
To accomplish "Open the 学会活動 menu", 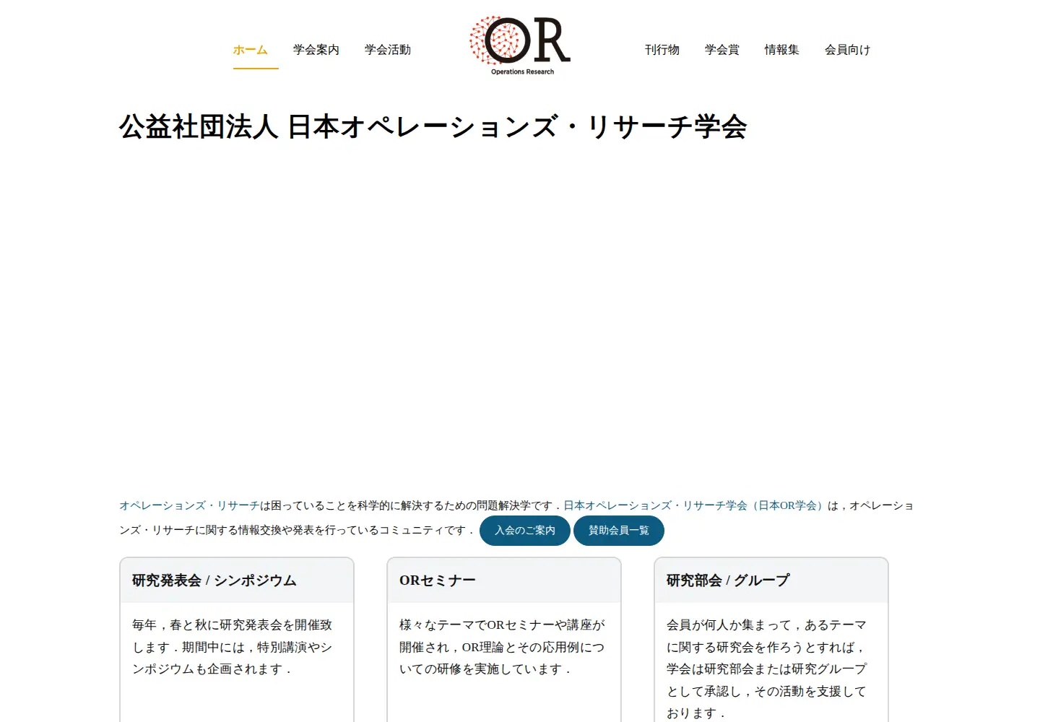I will coord(388,50).
